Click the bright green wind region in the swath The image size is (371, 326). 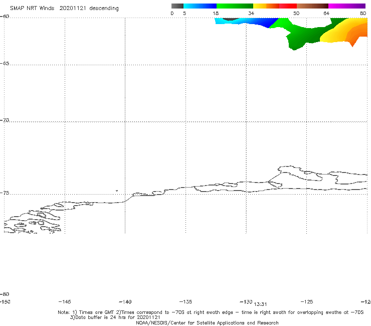click(283, 23)
